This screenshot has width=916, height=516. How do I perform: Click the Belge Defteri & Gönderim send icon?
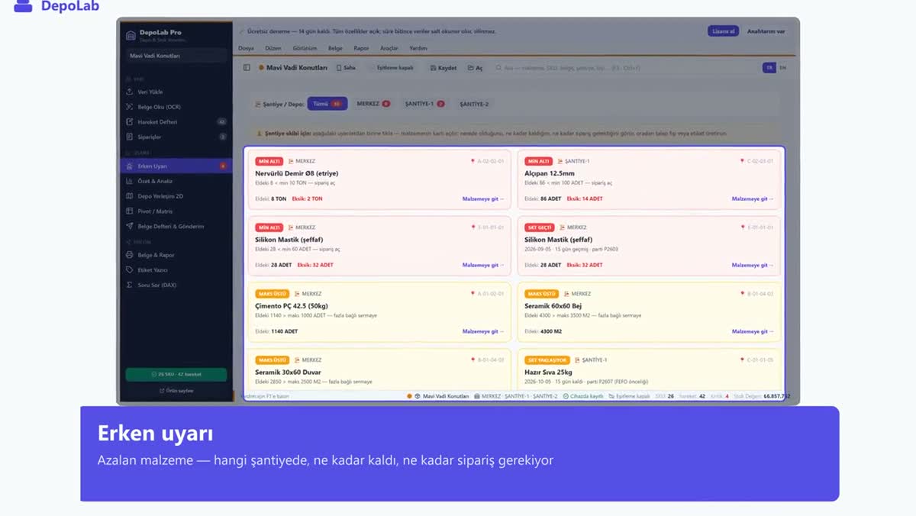point(130,227)
